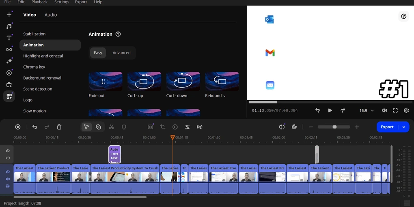414x207 pixels.
Task: Open the stickers smiley icon
Action: click(9, 73)
